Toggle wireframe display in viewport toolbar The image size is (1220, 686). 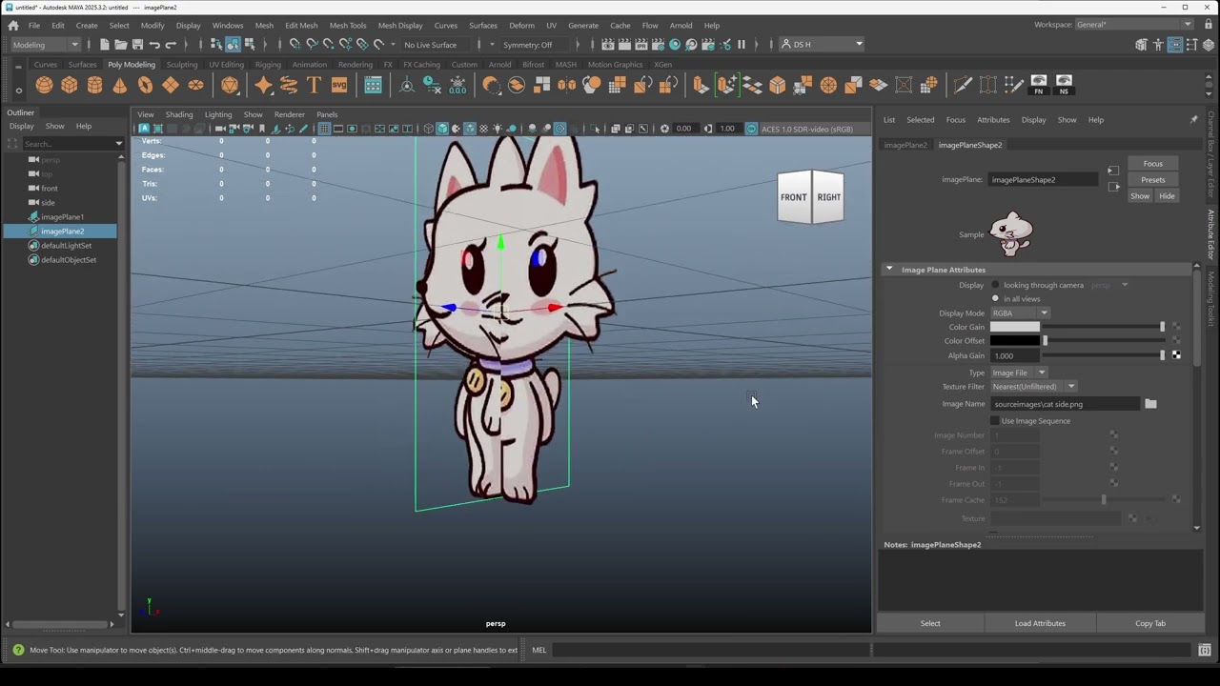[429, 129]
